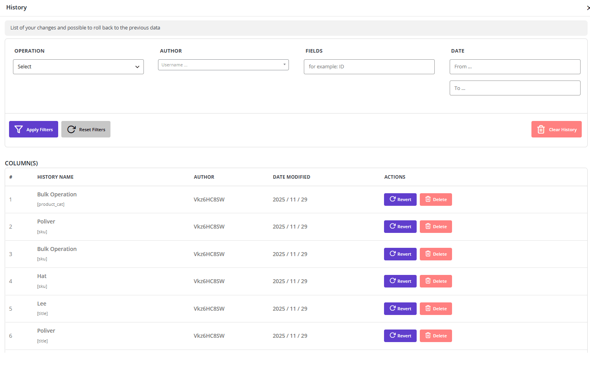
Task: Focus the Fields input box
Action: pyautogui.click(x=369, y=67)
